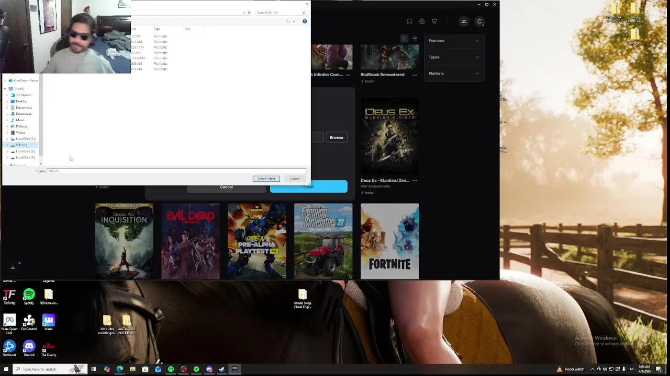Screen dimensions: 670x376
Task: Expand the OneDrive node arrow
Action: [5, 80]
